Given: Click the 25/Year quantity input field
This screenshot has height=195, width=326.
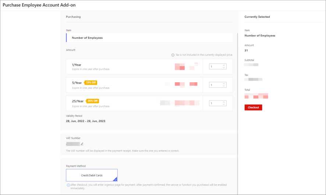Looking at the screenshot, I should [x=215, y=103].
